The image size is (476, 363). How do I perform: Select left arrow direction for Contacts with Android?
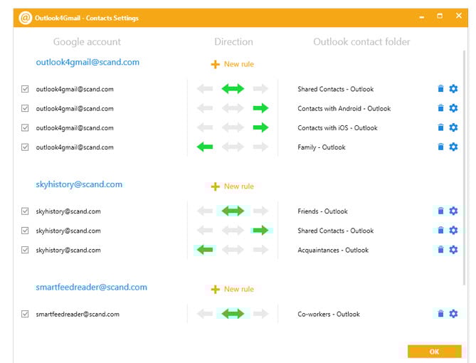(x=205, y=108)
